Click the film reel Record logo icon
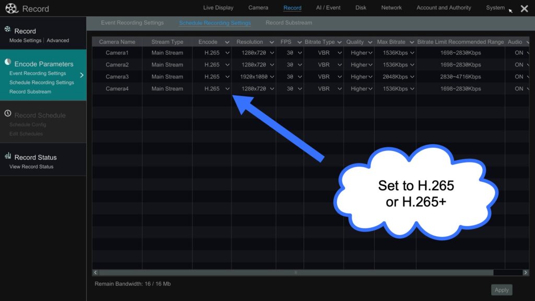The width and height of the screenshot is (535, 301). pos(11,8)
